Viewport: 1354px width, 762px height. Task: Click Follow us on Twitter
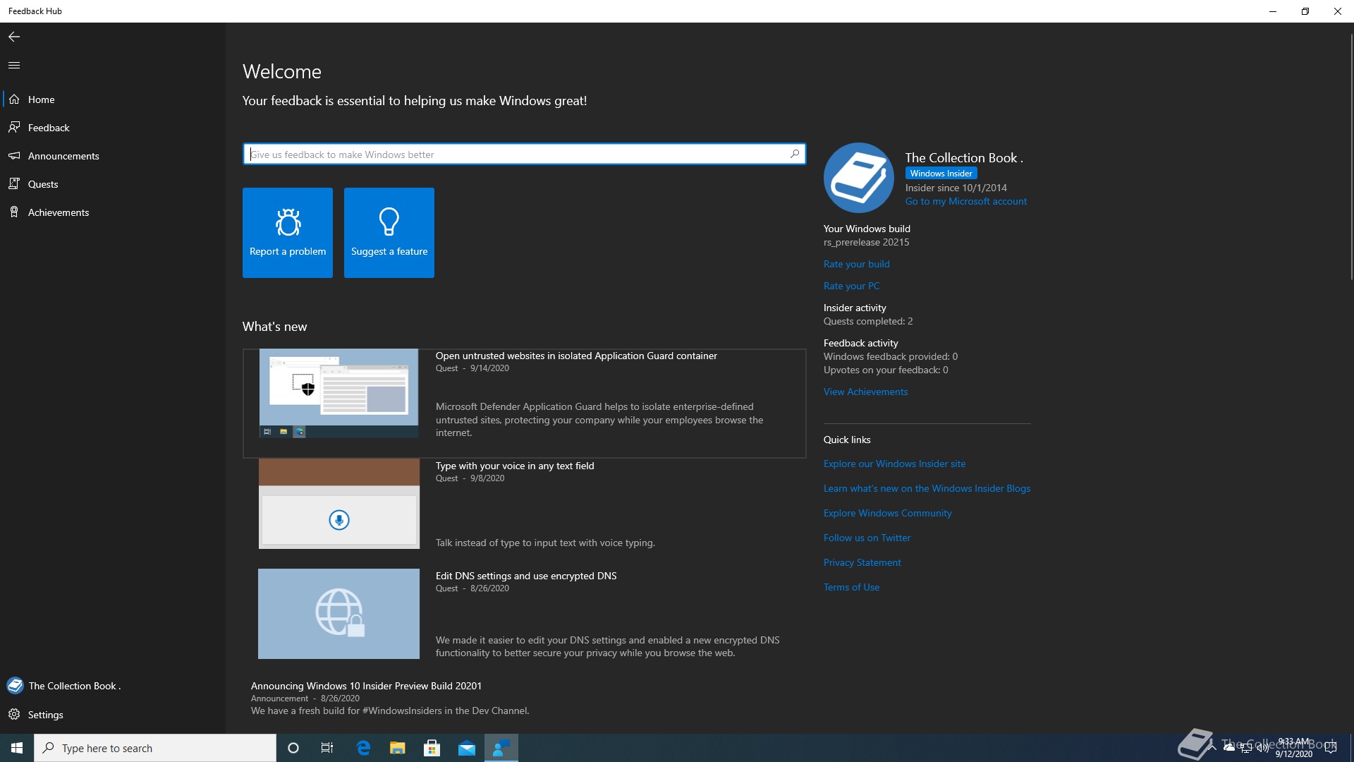[867, 538]
